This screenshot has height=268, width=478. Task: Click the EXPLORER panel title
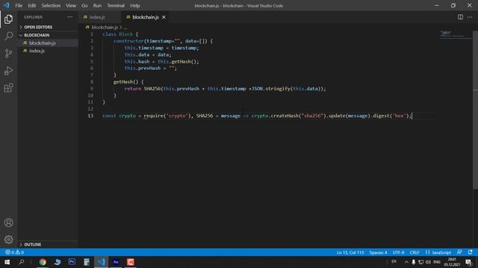tap(34, 17)
